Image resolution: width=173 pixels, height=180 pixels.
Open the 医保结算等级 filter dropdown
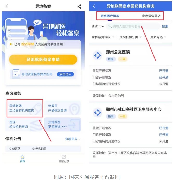[103, 37]
